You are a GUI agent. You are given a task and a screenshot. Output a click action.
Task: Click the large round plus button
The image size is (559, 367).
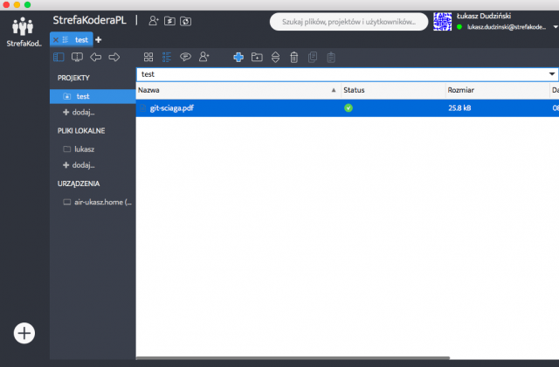coord(24,332)
